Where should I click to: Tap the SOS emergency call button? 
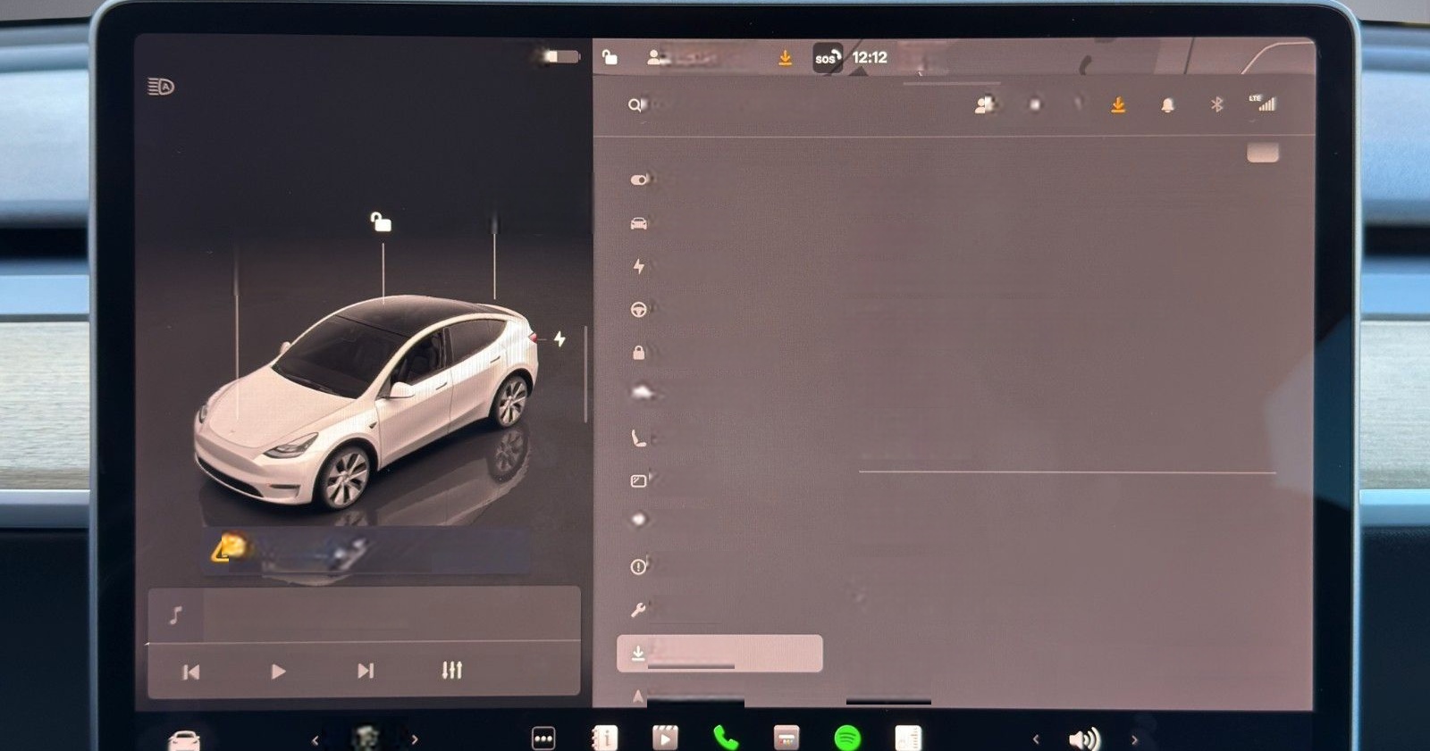click(x=827, y=58)
